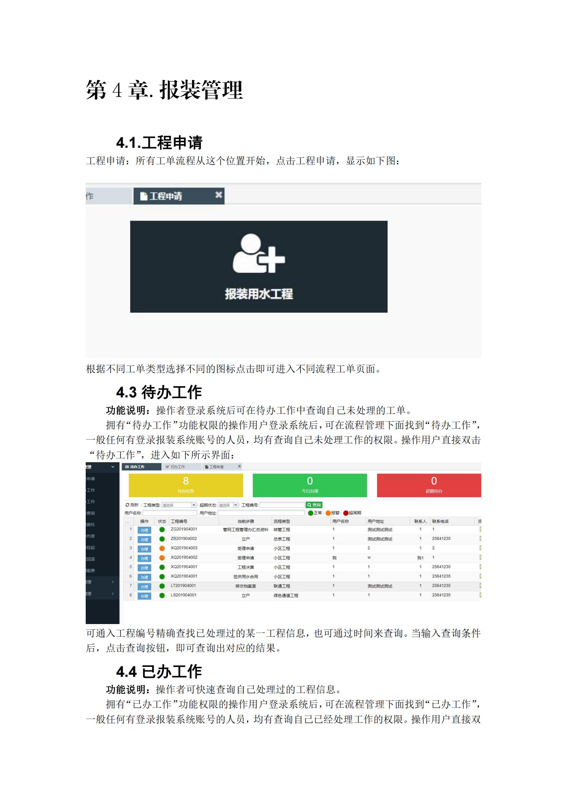This screenshot has height=802, width=567.
Task: Click the green status dot for LT201904001
Action: 162,586
